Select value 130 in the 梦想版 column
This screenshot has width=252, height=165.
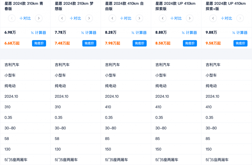(x=58, y=149)
